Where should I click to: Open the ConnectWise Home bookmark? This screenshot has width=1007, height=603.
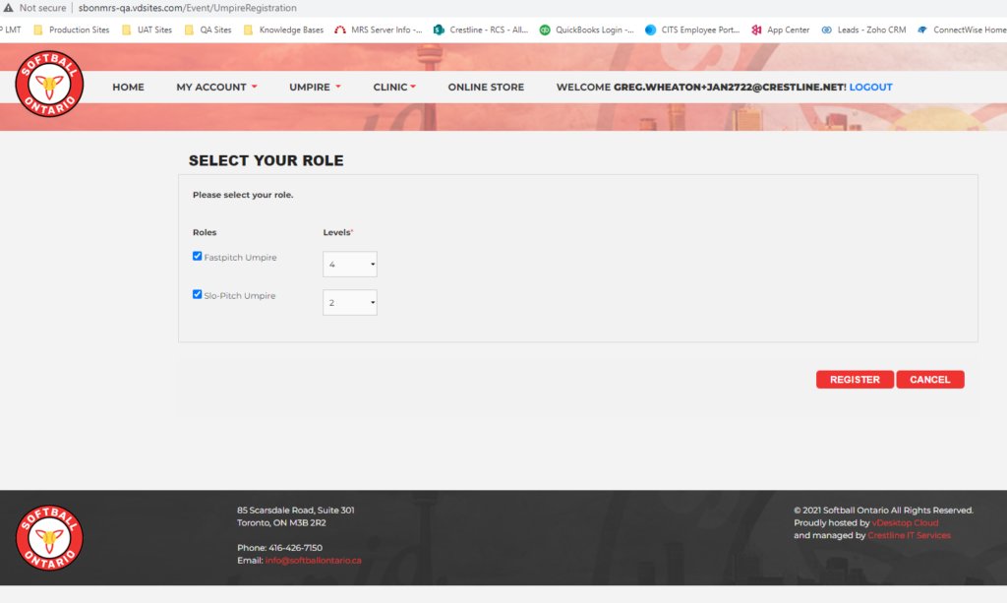click(961, 30)
